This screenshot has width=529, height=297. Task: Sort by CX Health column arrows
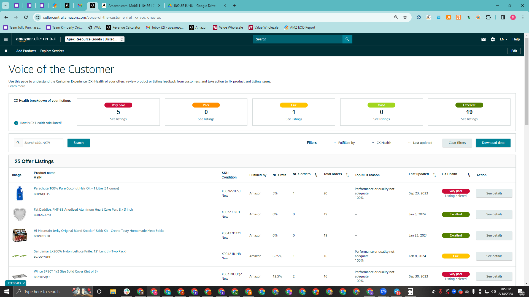coord(469,175)
